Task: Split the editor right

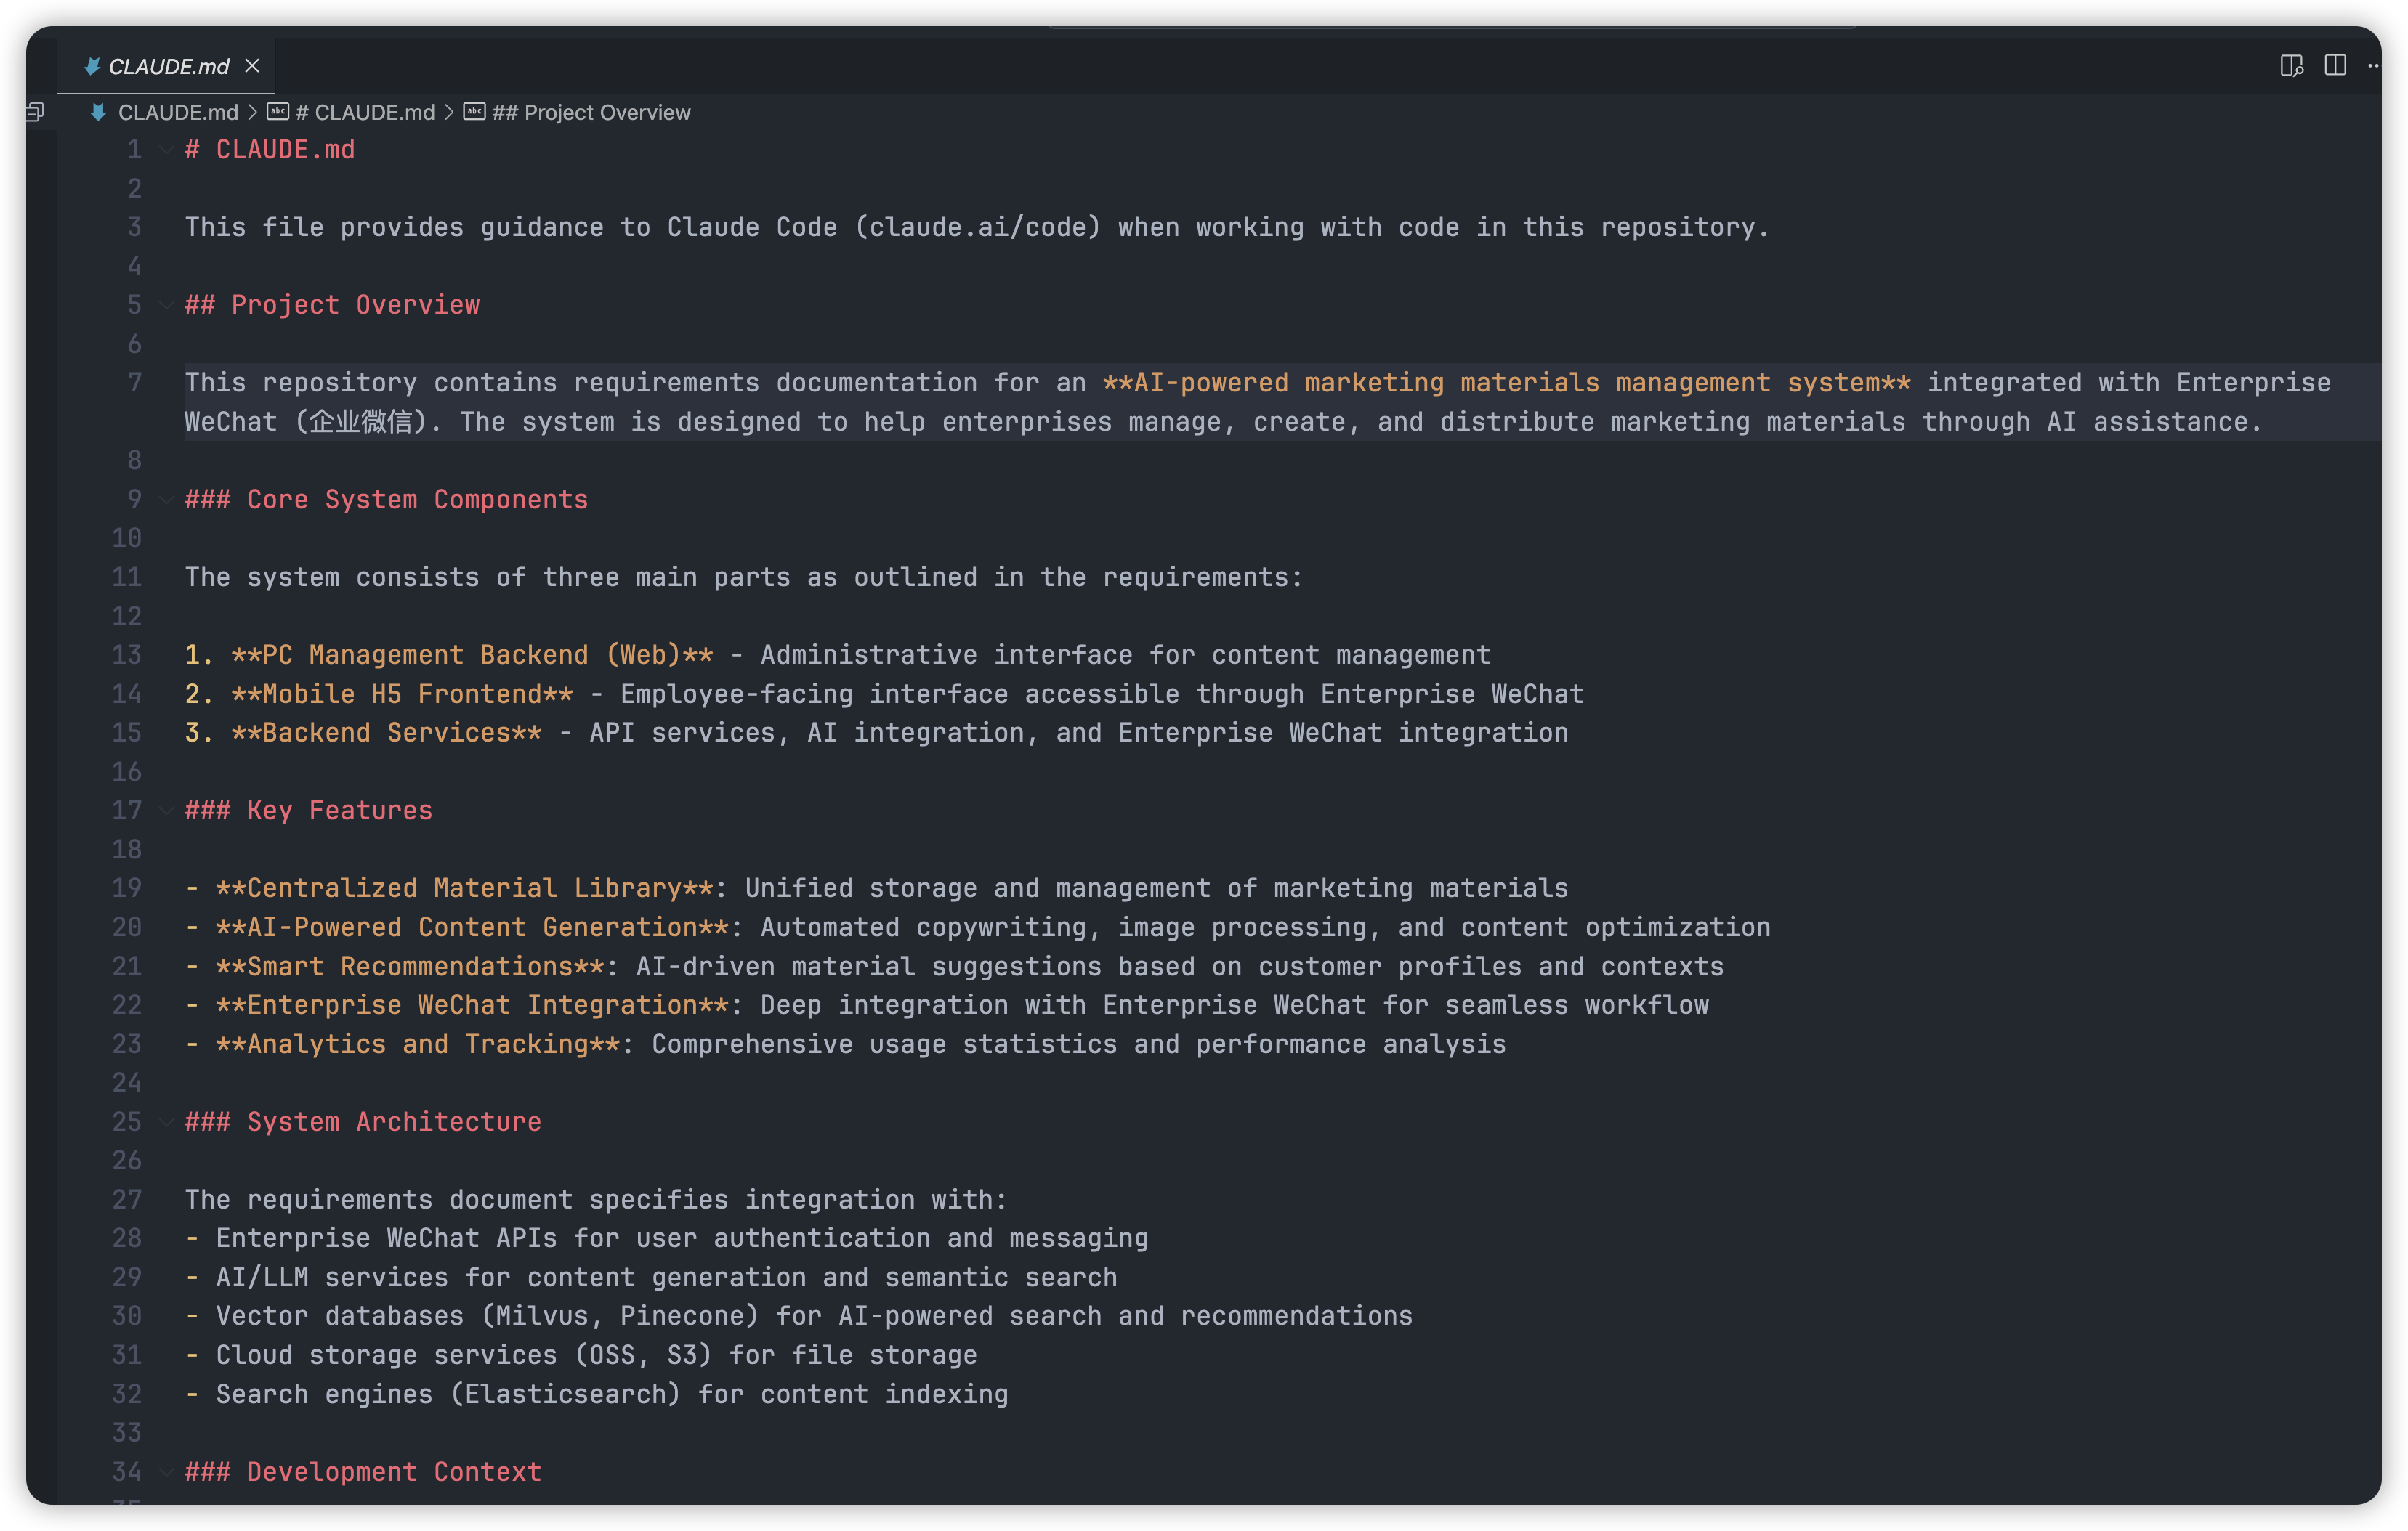Action: tap(2335, 66)
